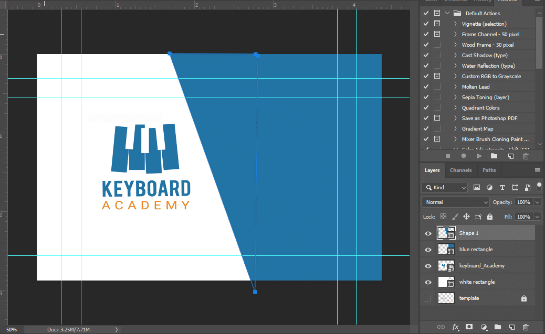Screen dimensions: 545x334
Task: Open the Layers panel menu
Action: tap(537, 170)
